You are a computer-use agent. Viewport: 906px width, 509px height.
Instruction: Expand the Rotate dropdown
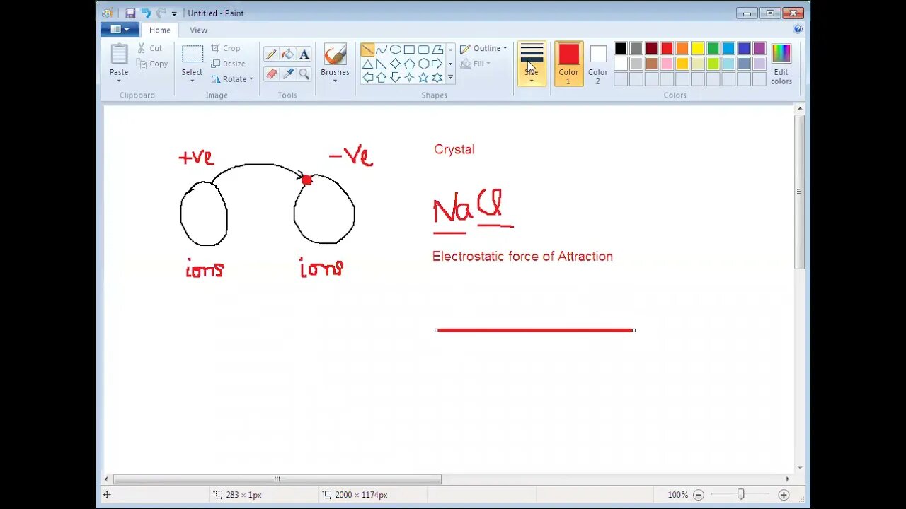pyautogui.click(x=251, y=79)
